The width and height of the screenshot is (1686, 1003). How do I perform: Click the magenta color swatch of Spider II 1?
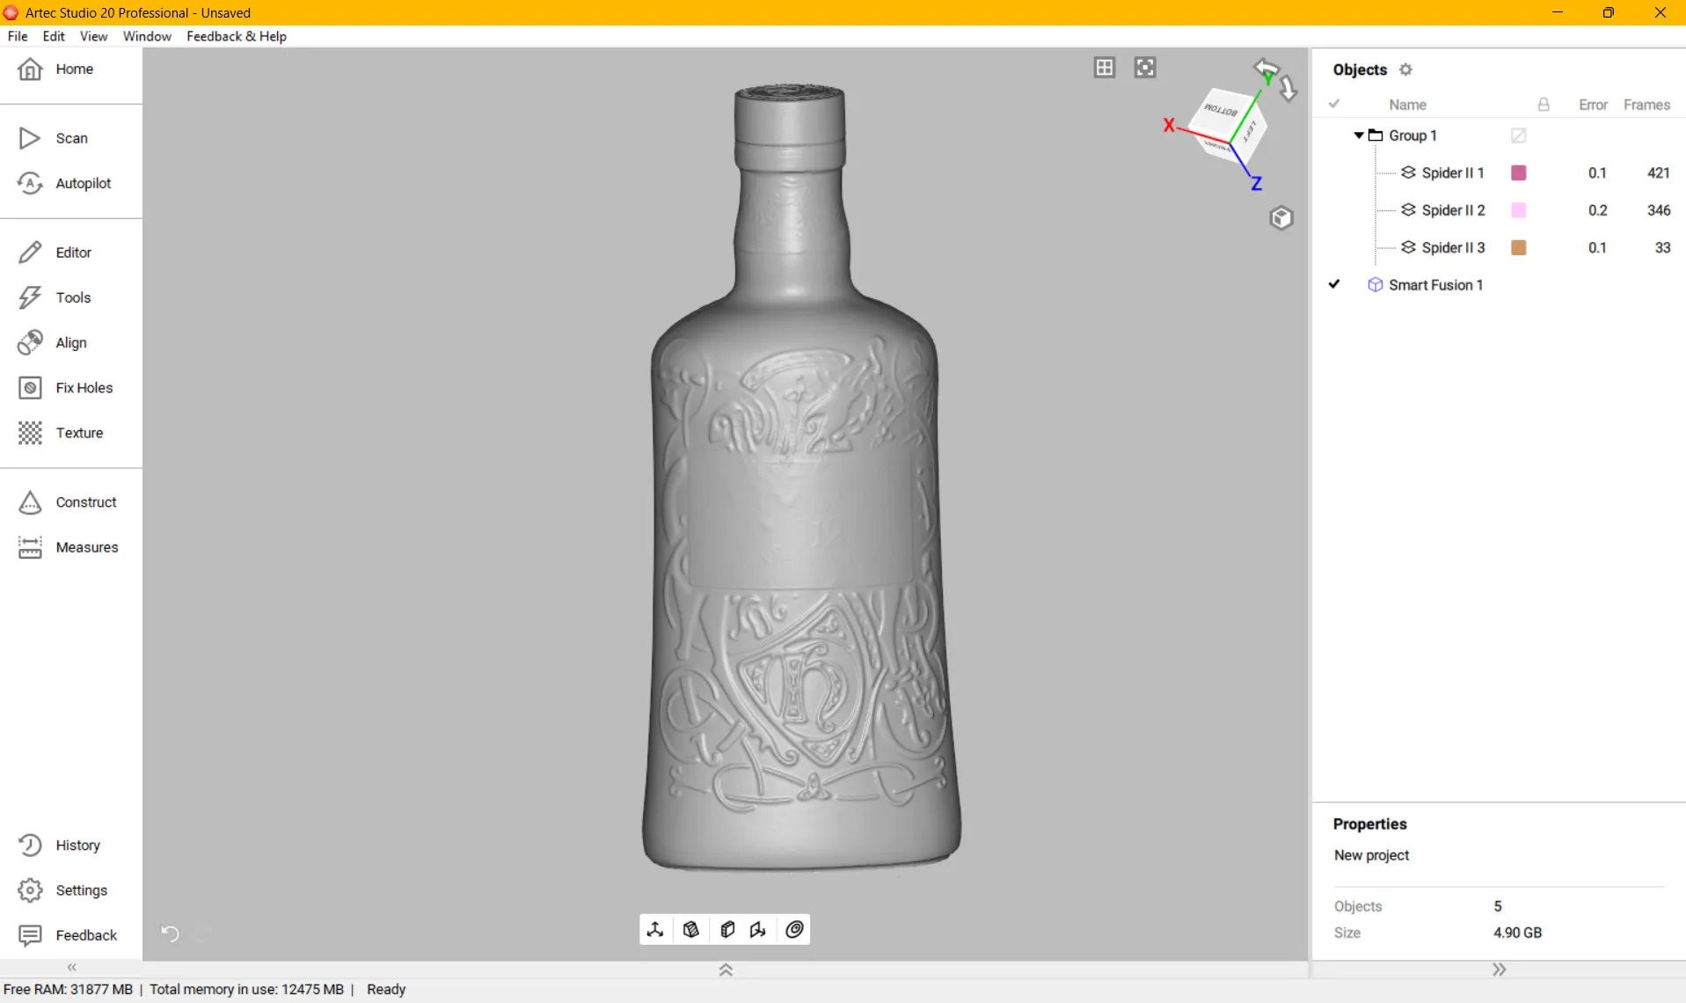click(x=1518, y=173)
